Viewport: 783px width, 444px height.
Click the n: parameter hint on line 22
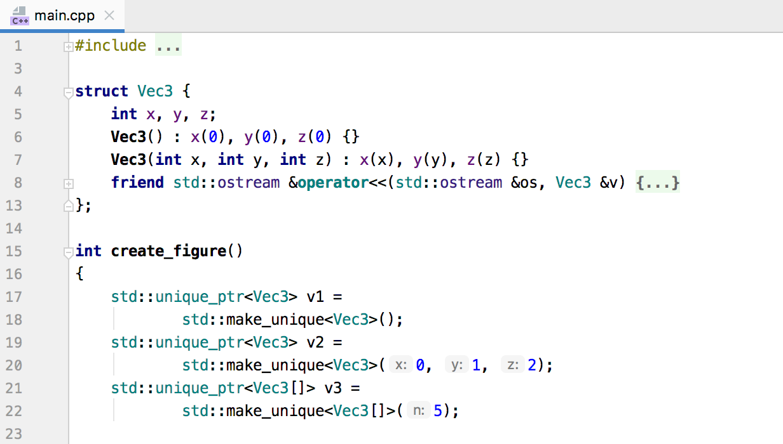418,411
